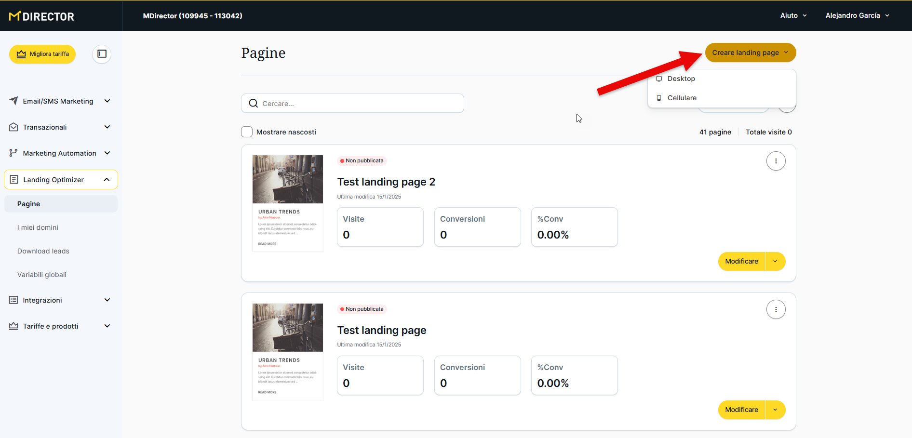Click the Transazionali envelope icon
The image size is (912, 438).
[13, 127]
